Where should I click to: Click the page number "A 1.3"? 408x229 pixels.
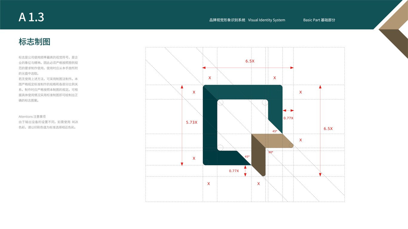(x=31, y=17)
